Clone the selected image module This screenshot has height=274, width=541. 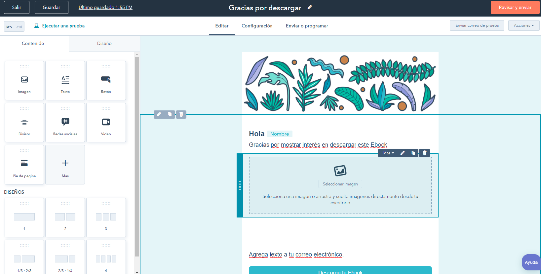[x=413, y=153]
